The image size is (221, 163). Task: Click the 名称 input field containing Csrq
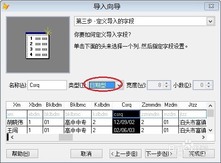click(x=47, y=85)
